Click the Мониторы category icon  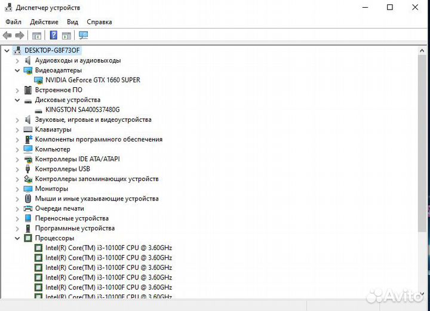[28, 189]
